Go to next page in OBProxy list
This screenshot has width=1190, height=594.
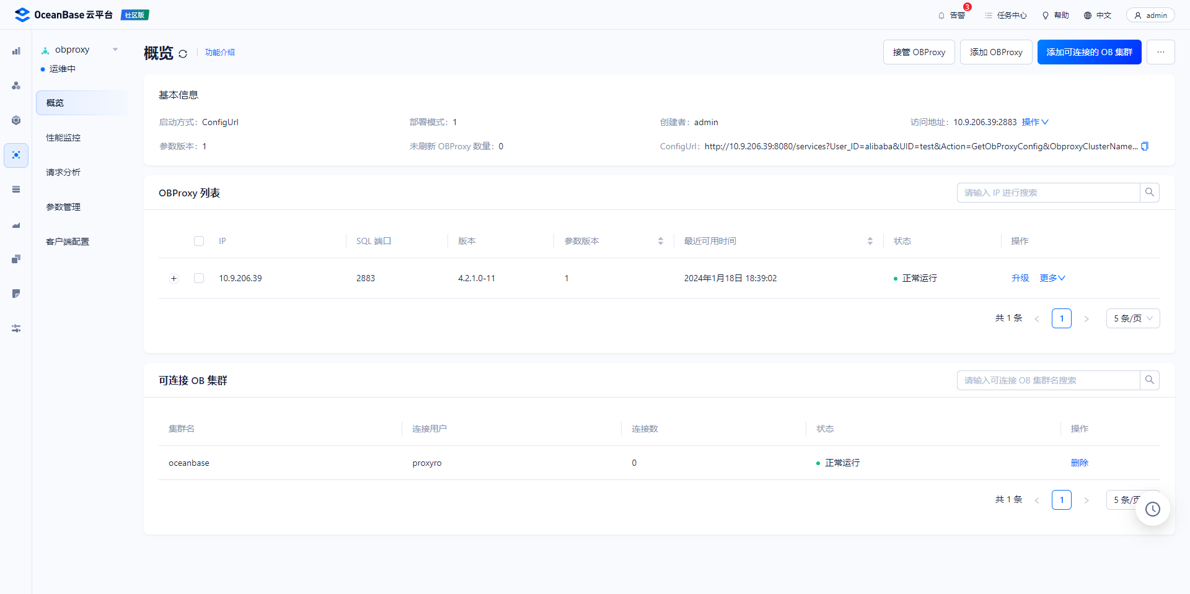click(x=1086, y=319)
